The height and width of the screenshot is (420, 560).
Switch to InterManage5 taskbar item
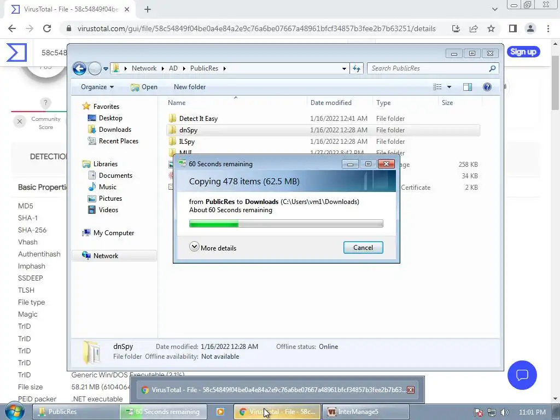pyautogui.click(x=366, y=412)
